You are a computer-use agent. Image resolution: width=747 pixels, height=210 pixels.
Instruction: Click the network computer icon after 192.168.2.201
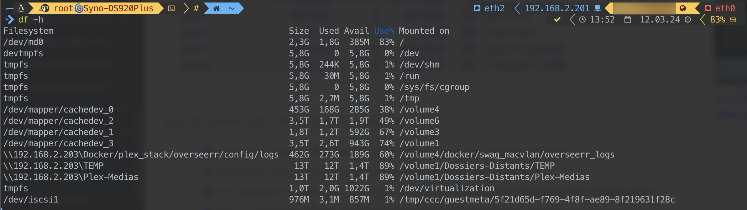click(x=598, y=8)
